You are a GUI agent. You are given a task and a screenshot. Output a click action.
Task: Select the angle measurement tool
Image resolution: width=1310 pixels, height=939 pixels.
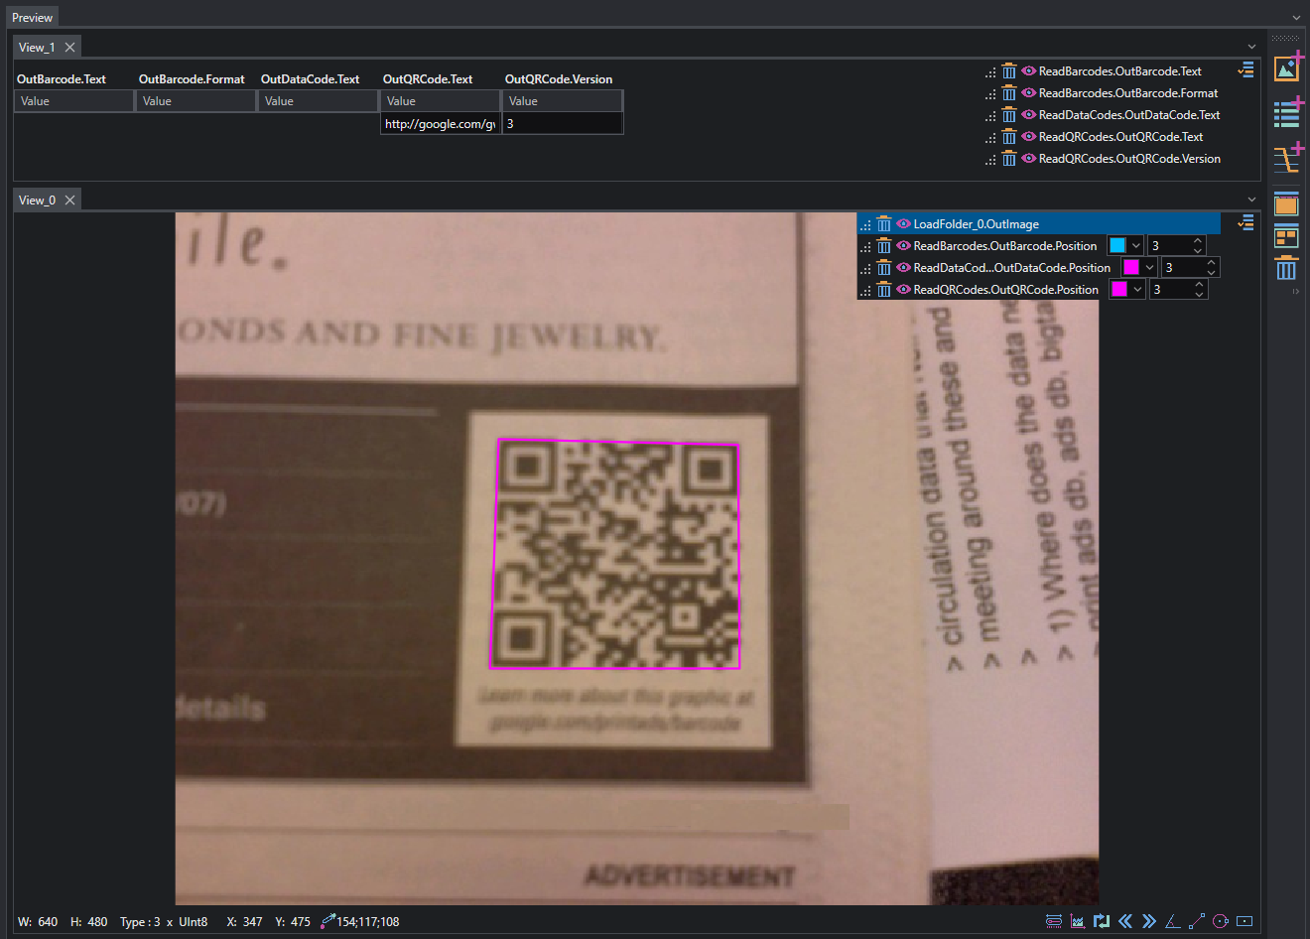point(1173,921)
